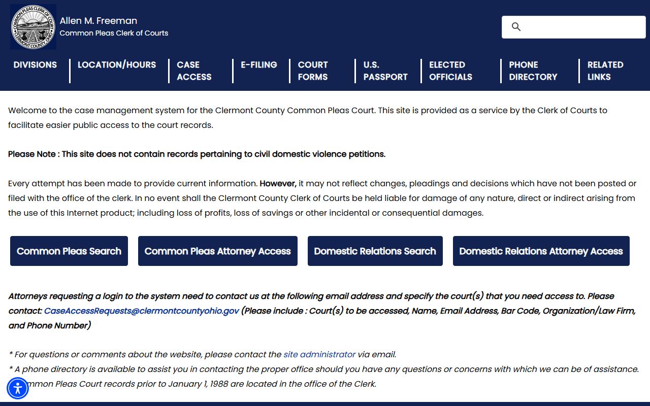Screen dimensions: 650x406
Task: Click the Allen M. Freeman header title
Action: pyautogui.click(x=99, y=21)
